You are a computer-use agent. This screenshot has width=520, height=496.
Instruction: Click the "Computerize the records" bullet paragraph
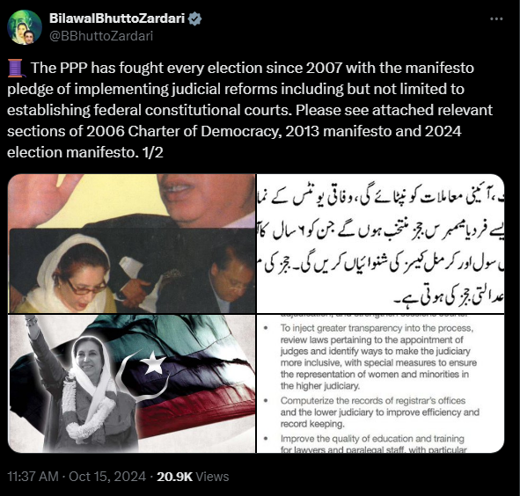click(x=379, y=412)
